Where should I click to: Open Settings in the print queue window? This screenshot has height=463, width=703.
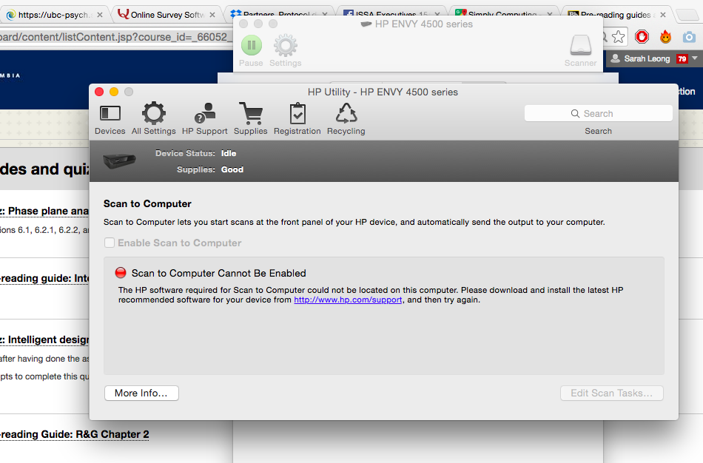point(285,51)
